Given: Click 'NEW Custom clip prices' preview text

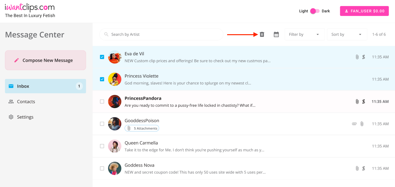Looking at the screenshot, I should click(x=198, y=61).
